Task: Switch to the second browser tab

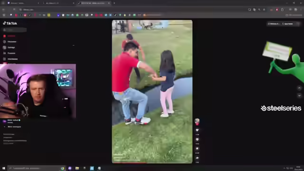Action: 58,3
